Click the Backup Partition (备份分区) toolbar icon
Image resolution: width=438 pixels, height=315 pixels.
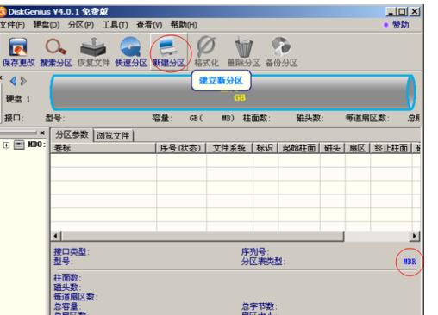coord(281,52)
